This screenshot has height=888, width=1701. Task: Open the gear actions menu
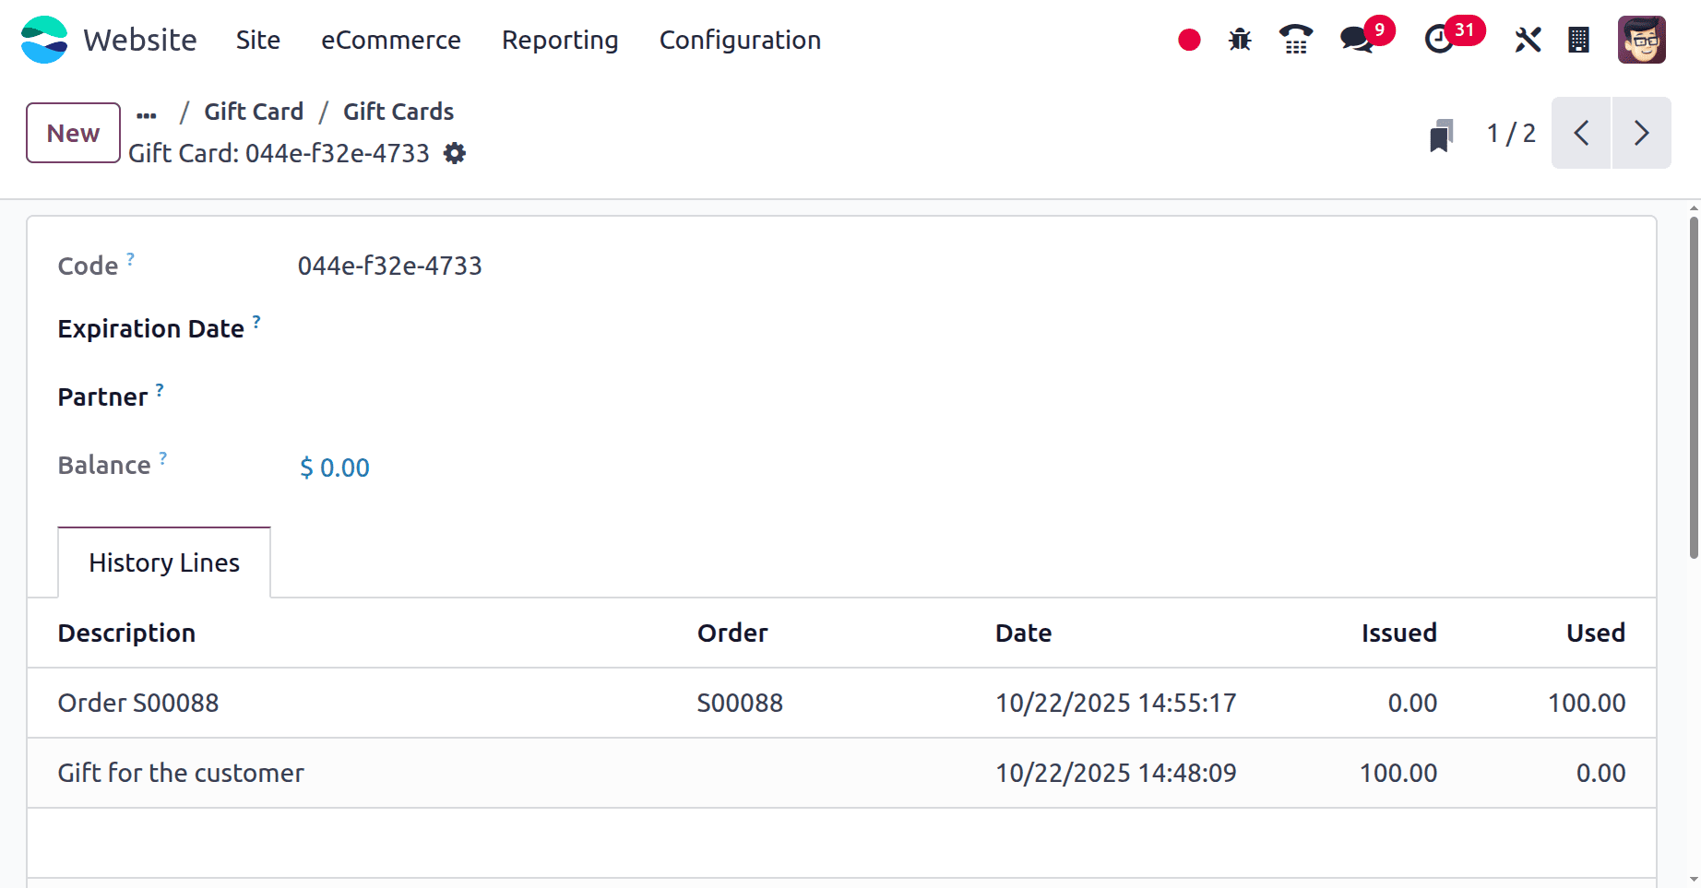[x=455, y=153]
